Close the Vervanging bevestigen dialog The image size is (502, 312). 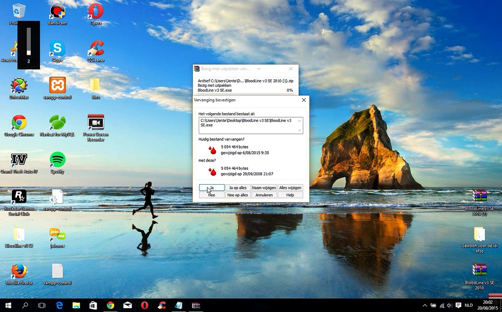[304, 100]
